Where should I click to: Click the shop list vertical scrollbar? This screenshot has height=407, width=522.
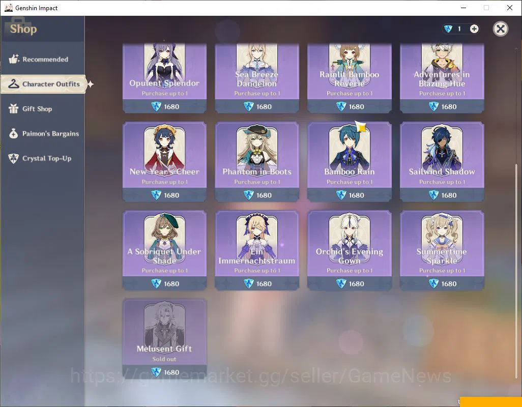[x=516, y=271]
